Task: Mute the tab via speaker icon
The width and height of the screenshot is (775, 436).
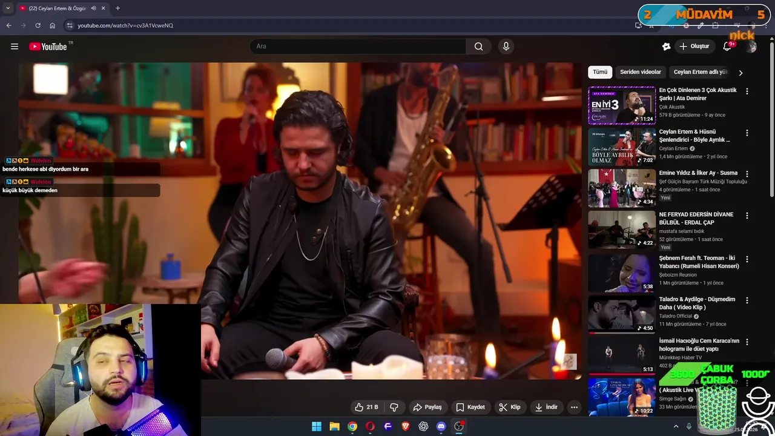Action: (x=94, y=8)
